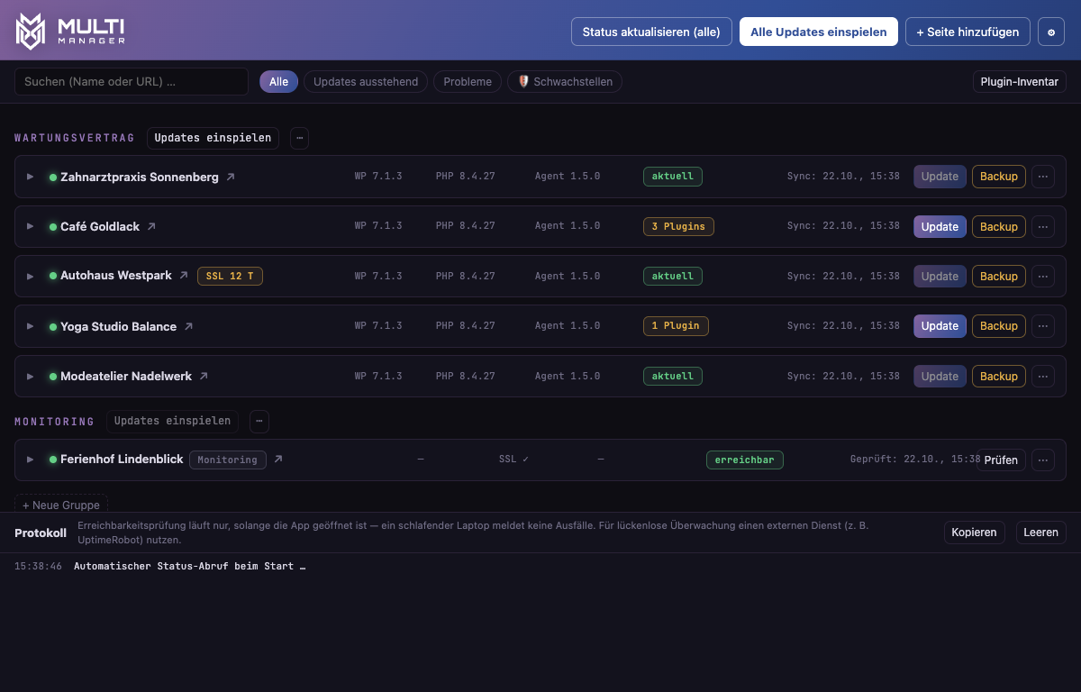Filter by Updates ausstehend

[366, 82]
